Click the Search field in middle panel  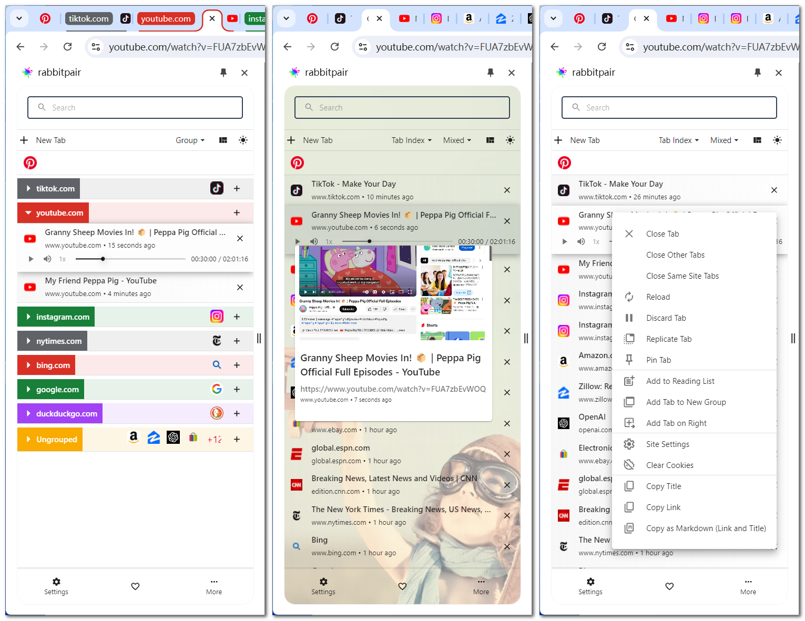coord(402,107)
